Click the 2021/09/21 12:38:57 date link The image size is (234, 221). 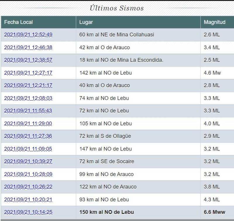(x=28, y=60)
